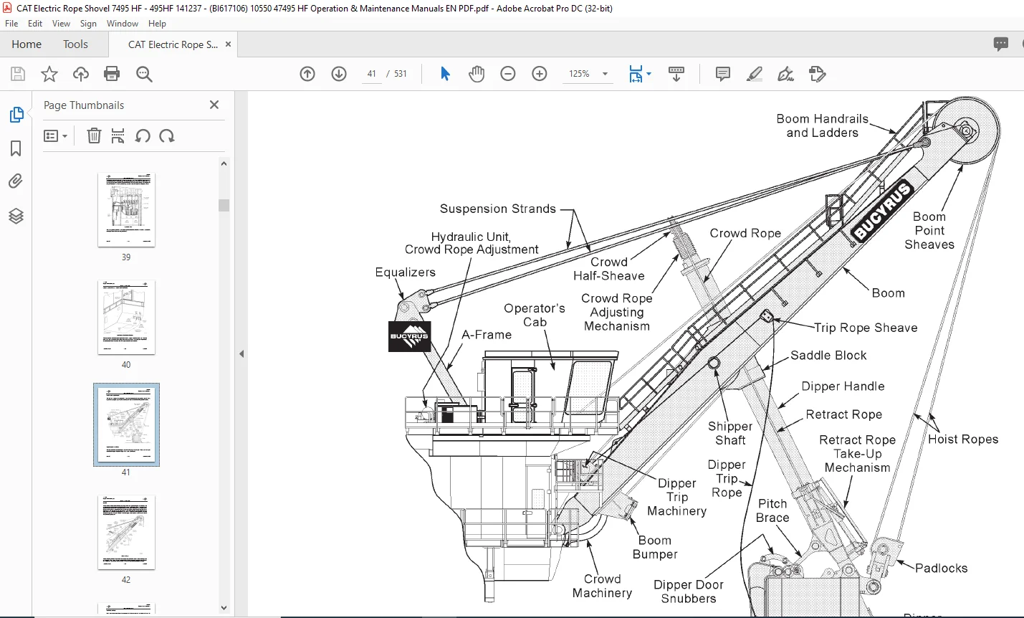Click the 'Padlocks' diagram label
1024x618 pixels.
(941, 568)
